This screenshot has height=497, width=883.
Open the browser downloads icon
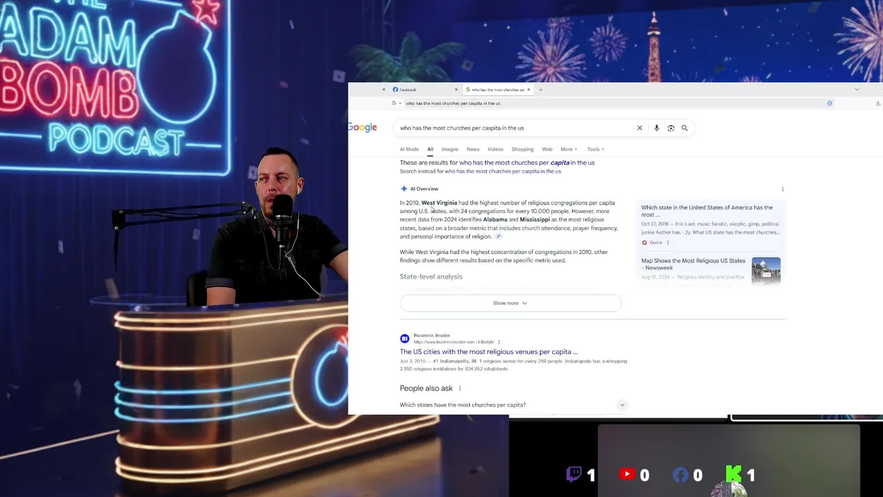(x=877, y=103)
